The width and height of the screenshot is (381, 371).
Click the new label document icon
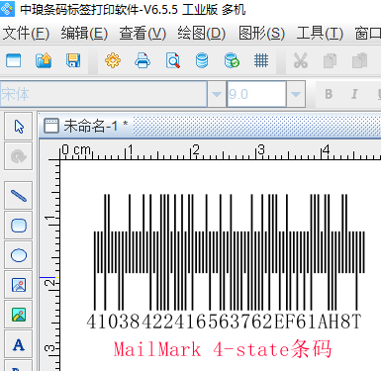pyautogui.click(x=13, y=60)
